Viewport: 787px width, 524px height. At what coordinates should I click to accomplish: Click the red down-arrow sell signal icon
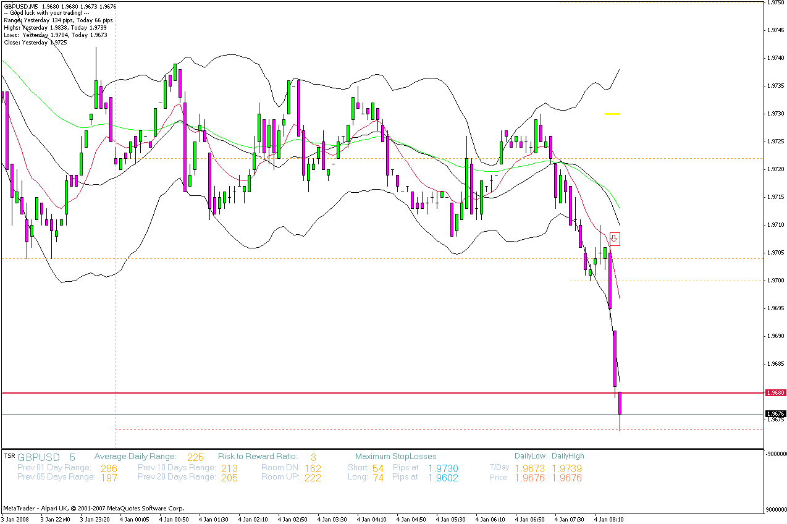click(x=614, y=238)
